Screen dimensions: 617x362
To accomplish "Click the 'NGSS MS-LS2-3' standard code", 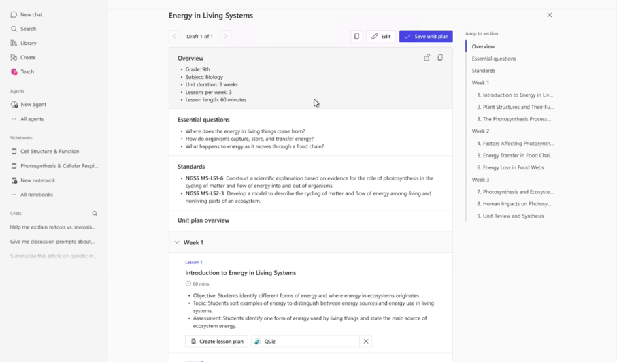I will click(x=205, y=194).
